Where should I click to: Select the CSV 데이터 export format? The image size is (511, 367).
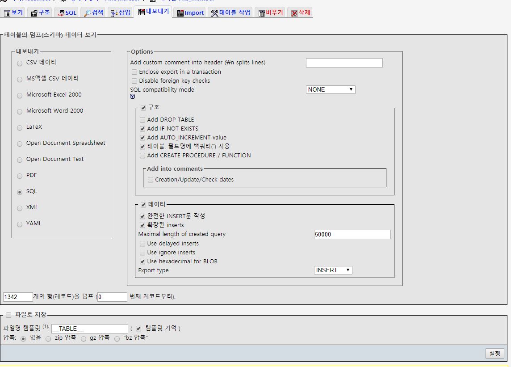point(20,63)
